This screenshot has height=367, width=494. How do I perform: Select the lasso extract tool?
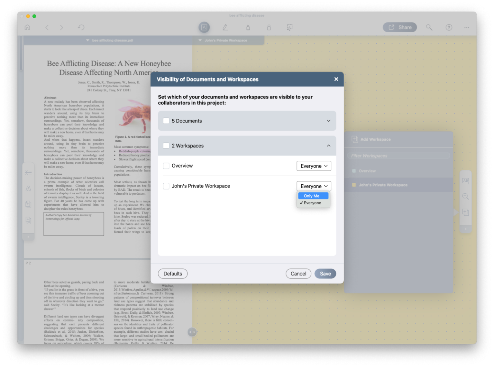tap(289, 27)
